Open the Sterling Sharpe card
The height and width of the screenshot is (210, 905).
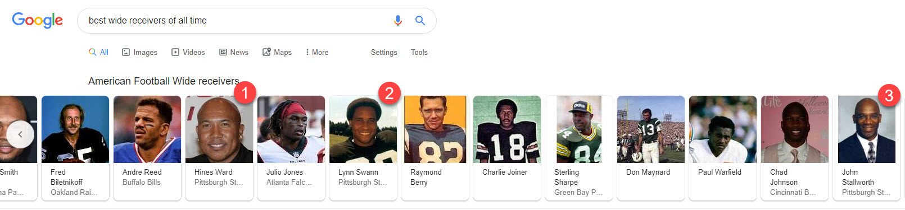[x=579, y=148]
